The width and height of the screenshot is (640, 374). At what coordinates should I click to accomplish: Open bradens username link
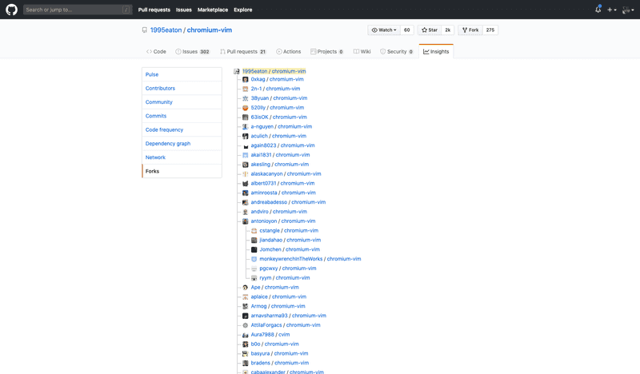point(261,363)
